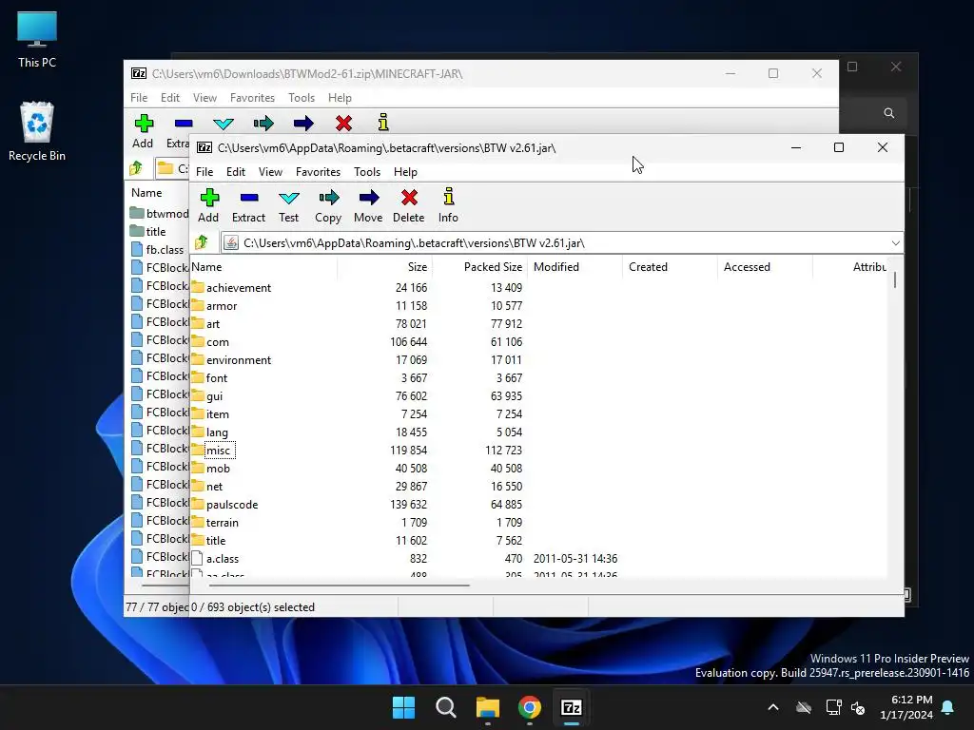Select the paulscode folder
The height and width of the screenshot is (730, 974).
[x=232, y=505]
